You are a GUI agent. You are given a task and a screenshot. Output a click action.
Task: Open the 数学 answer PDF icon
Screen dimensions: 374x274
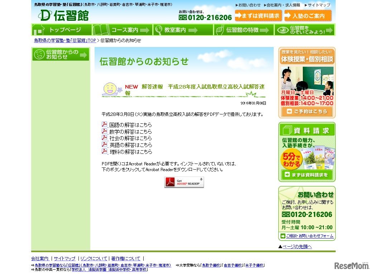(104, 131)
